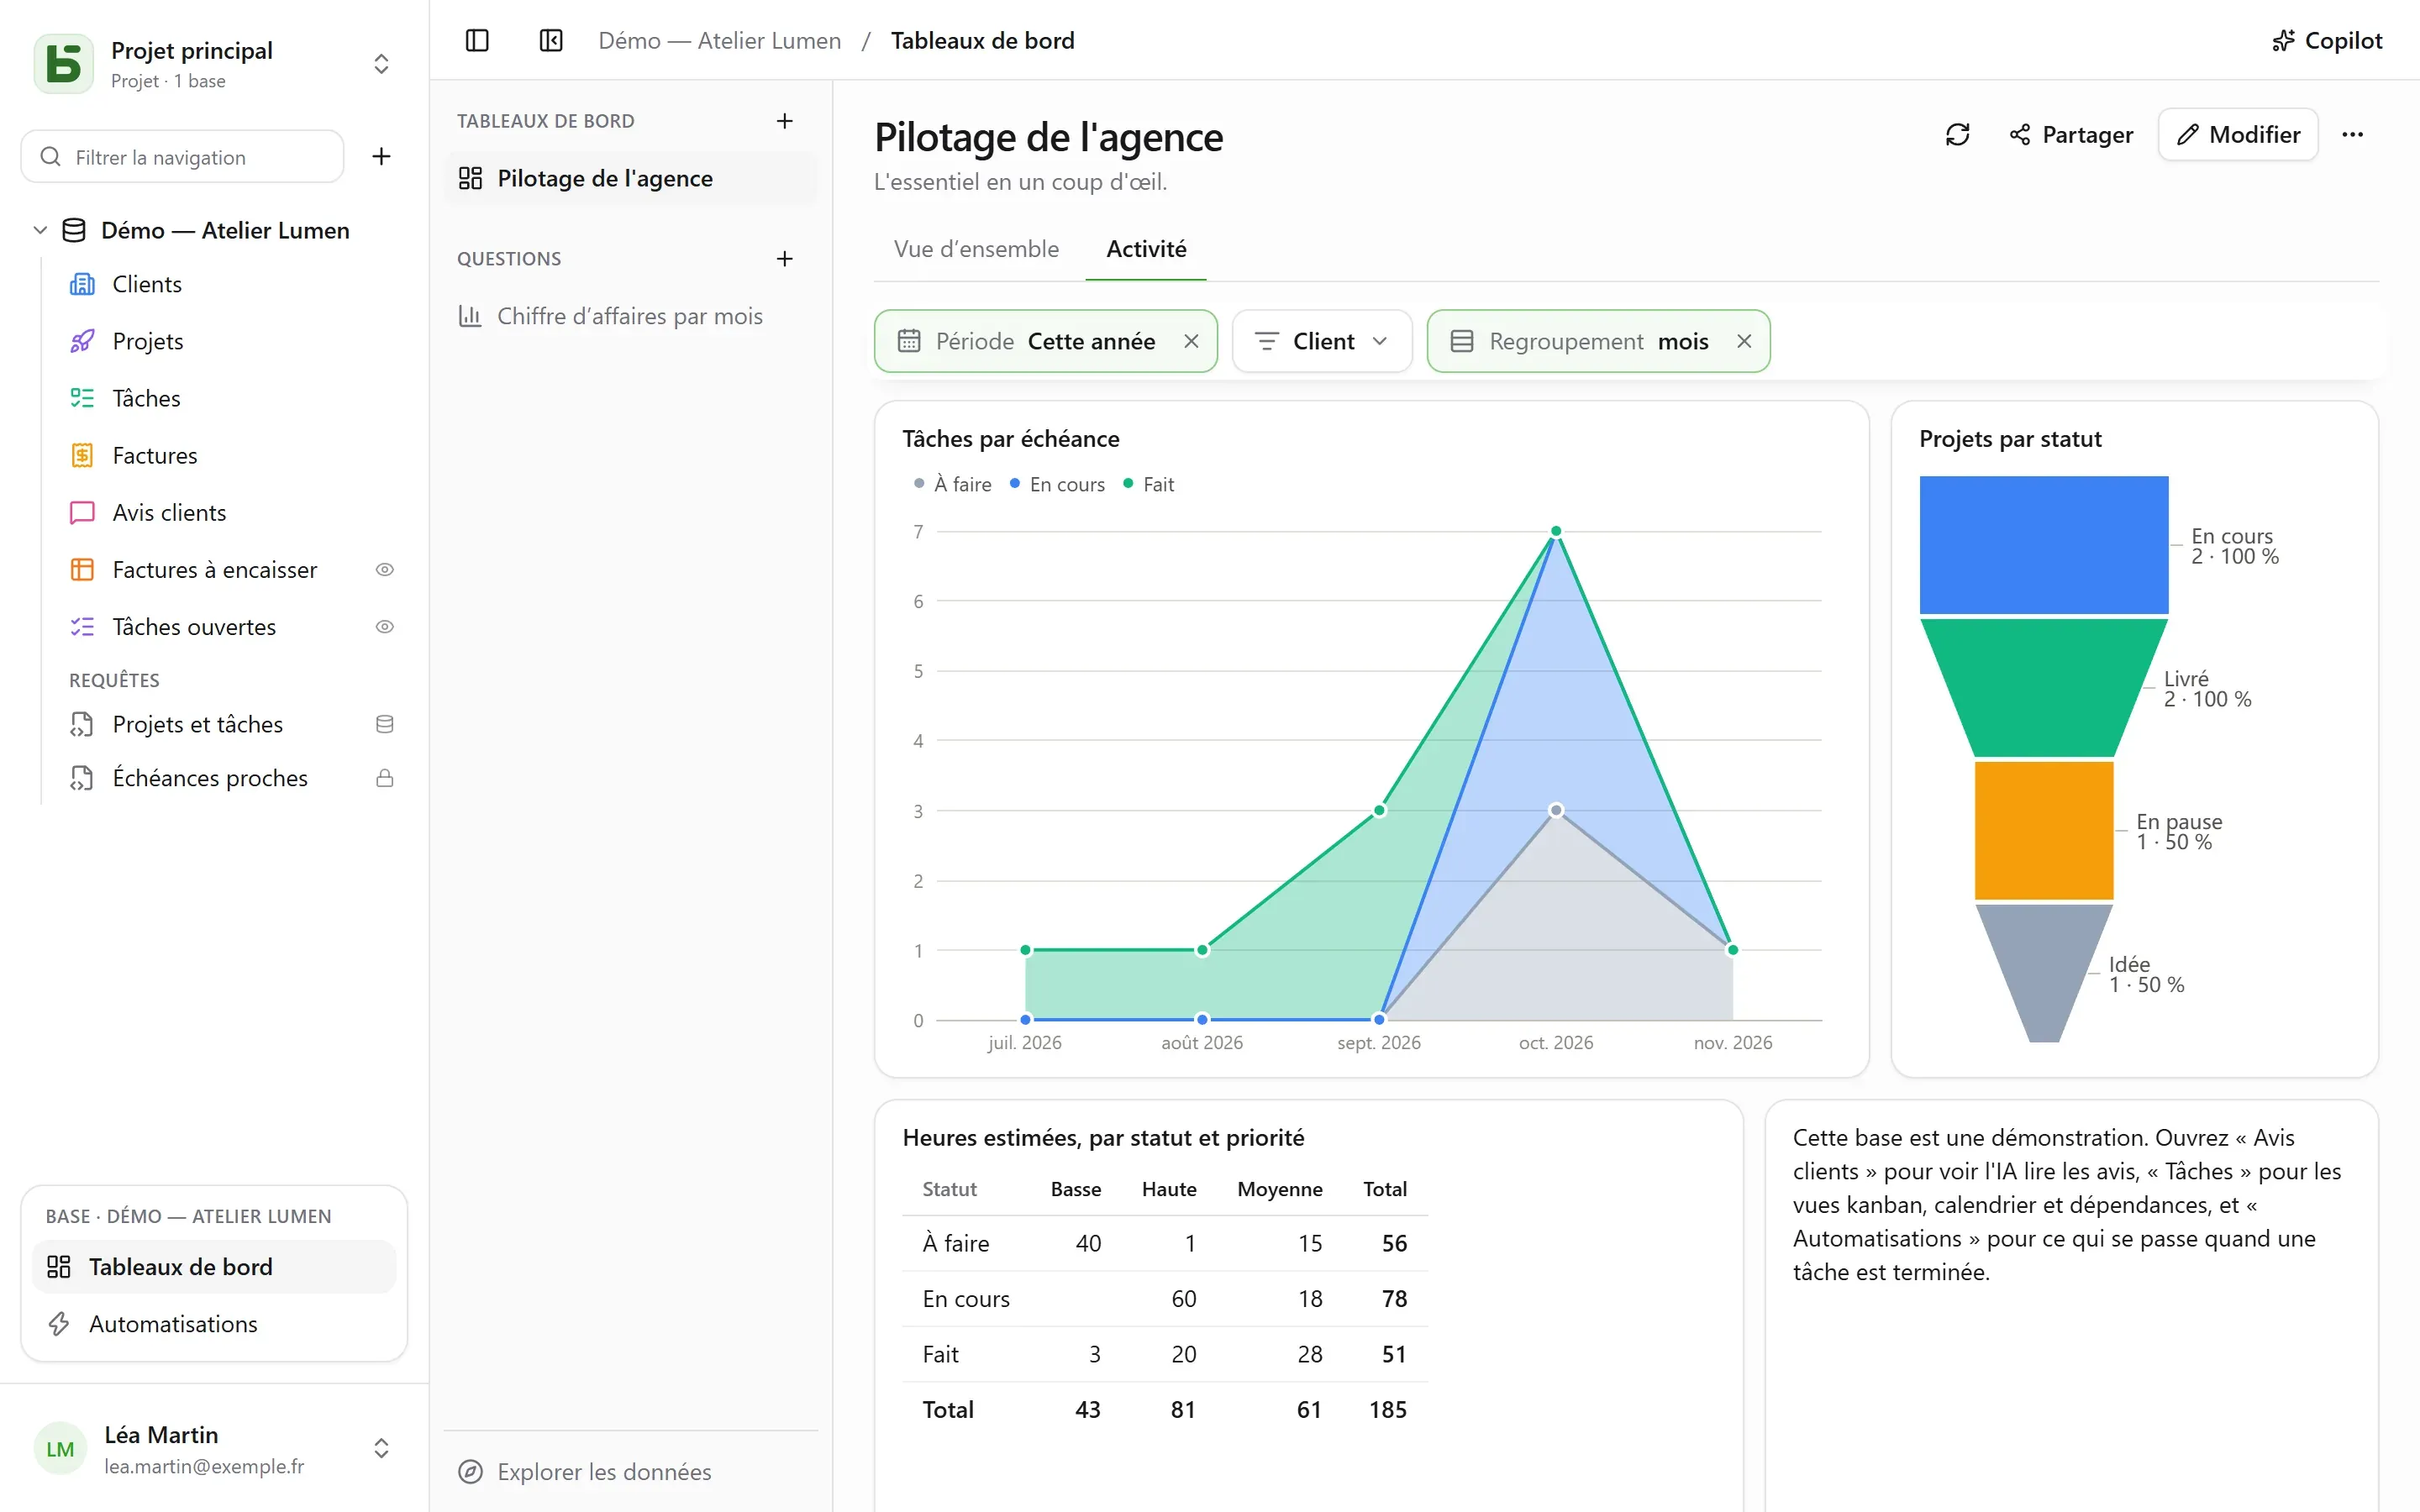Open the three-dots more options menu
Image resolution: width=2420 pixels, height=1512 pixels.
[x=2352, y=134]
